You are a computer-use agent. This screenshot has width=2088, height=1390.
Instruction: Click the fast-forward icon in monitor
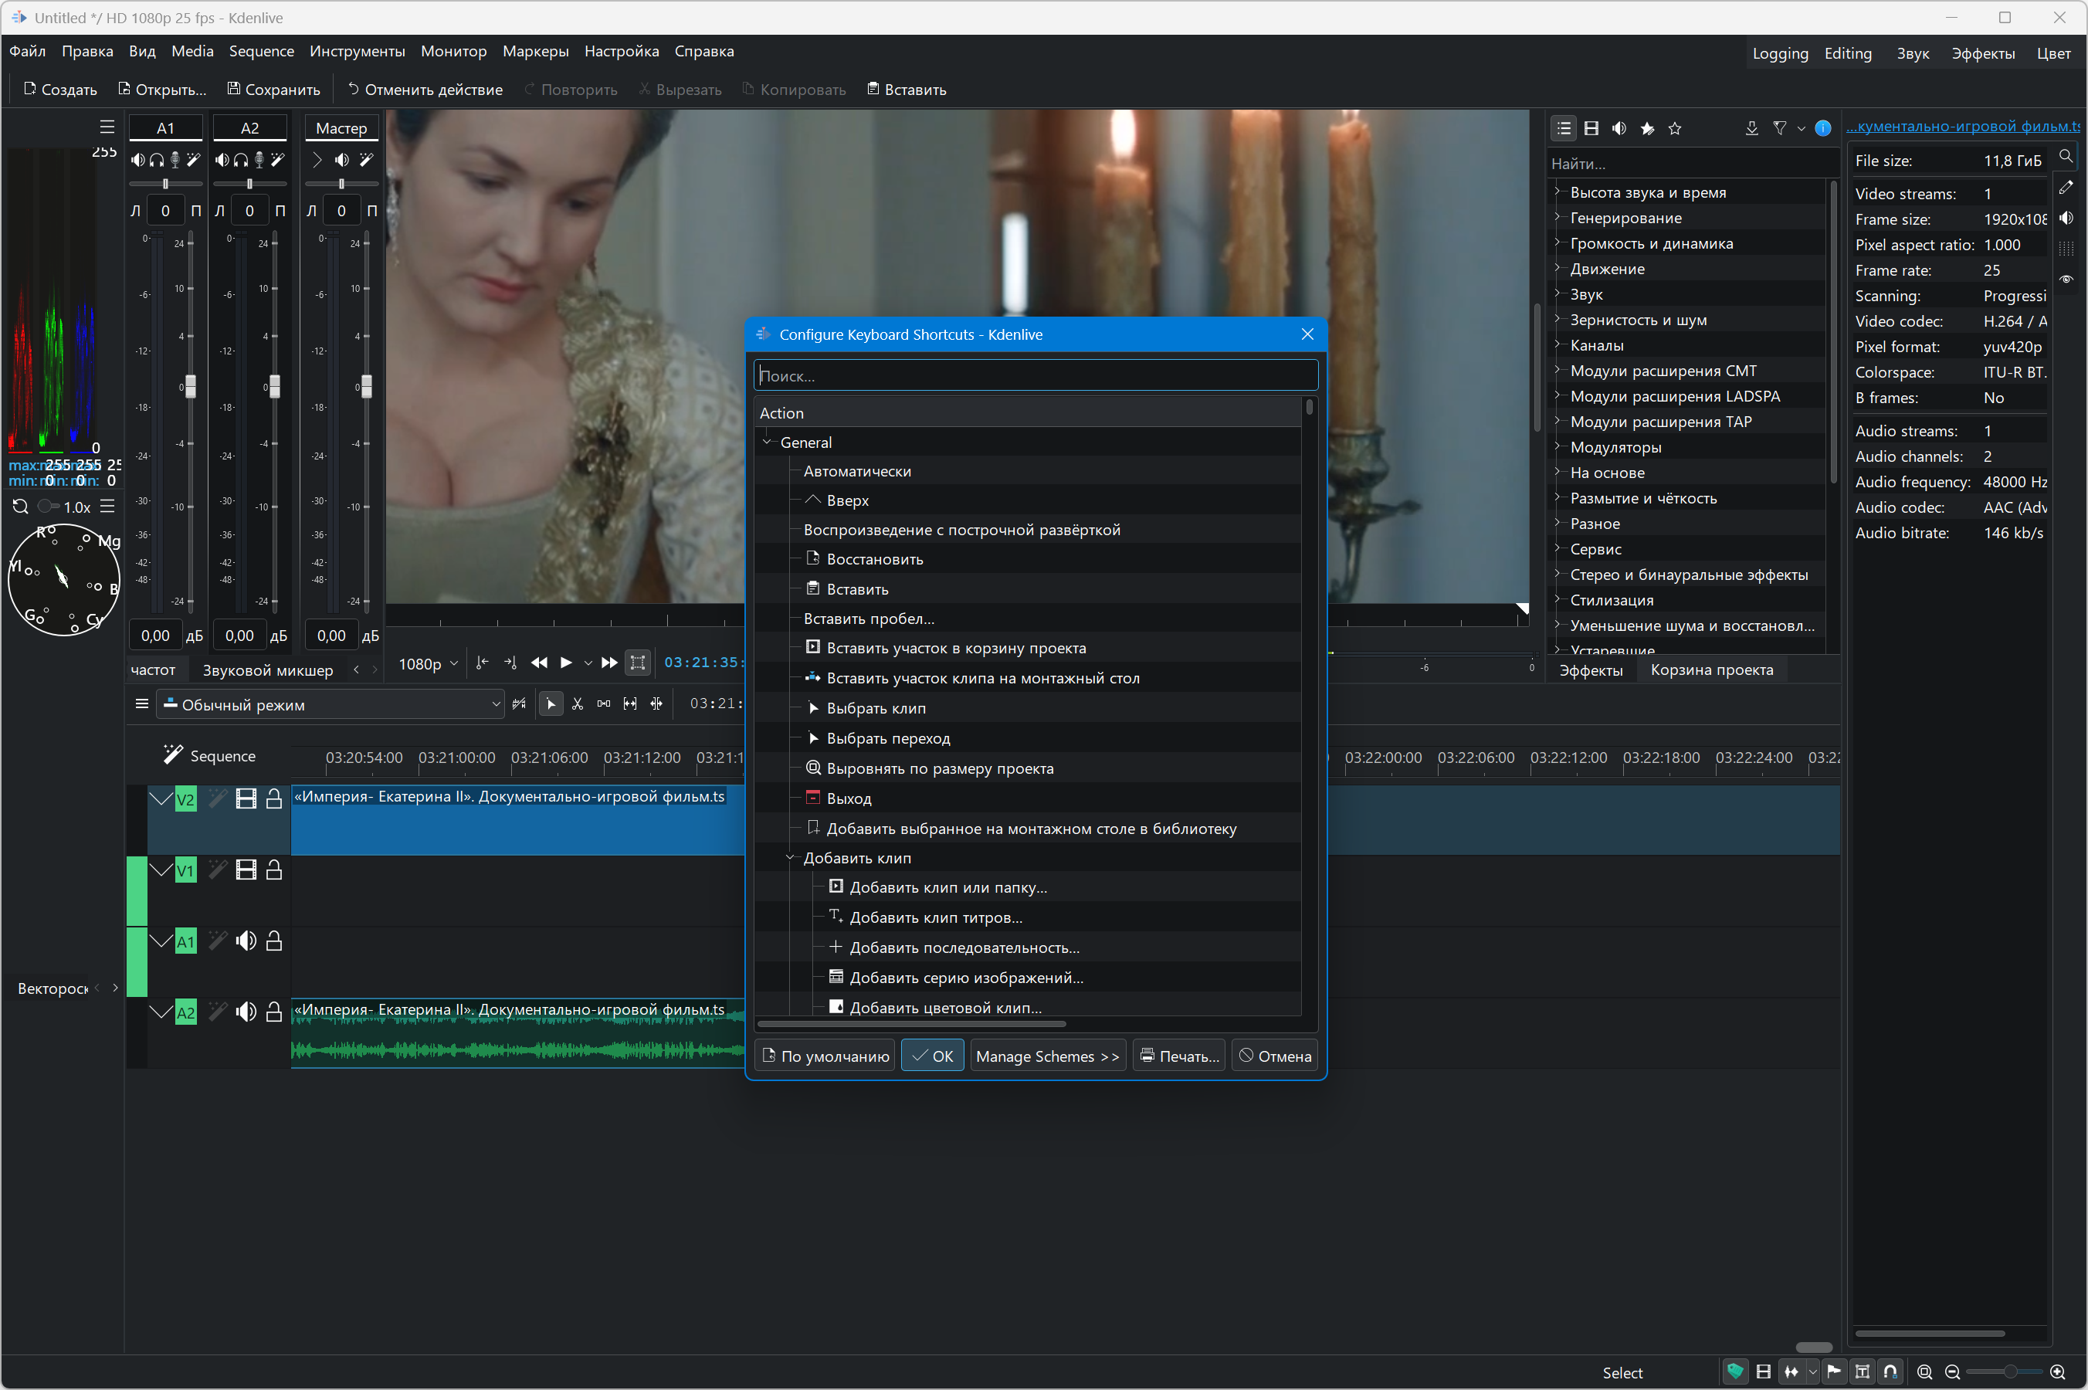click(x=608, y=663)
